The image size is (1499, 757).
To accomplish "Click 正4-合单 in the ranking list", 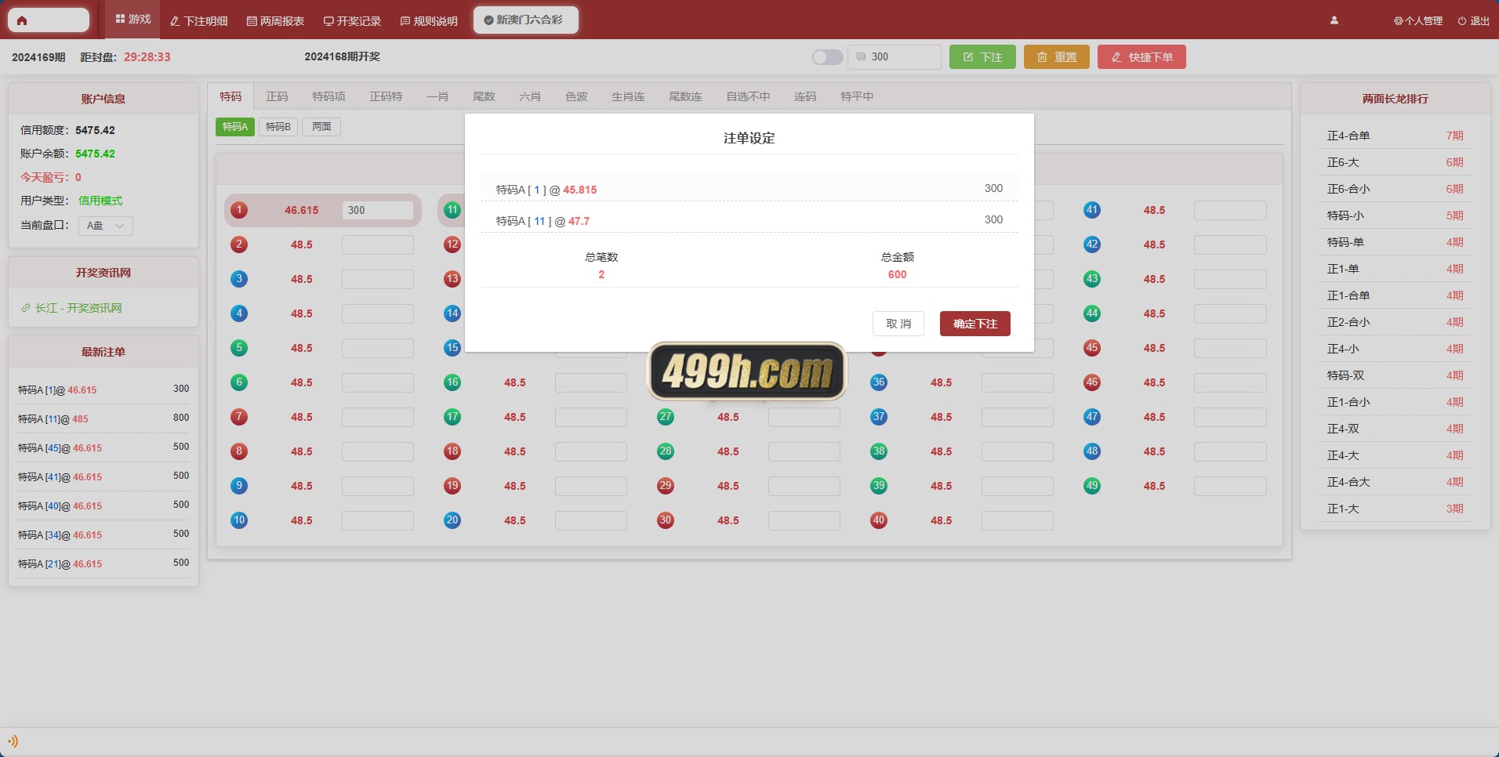I will pos(1396,136).
